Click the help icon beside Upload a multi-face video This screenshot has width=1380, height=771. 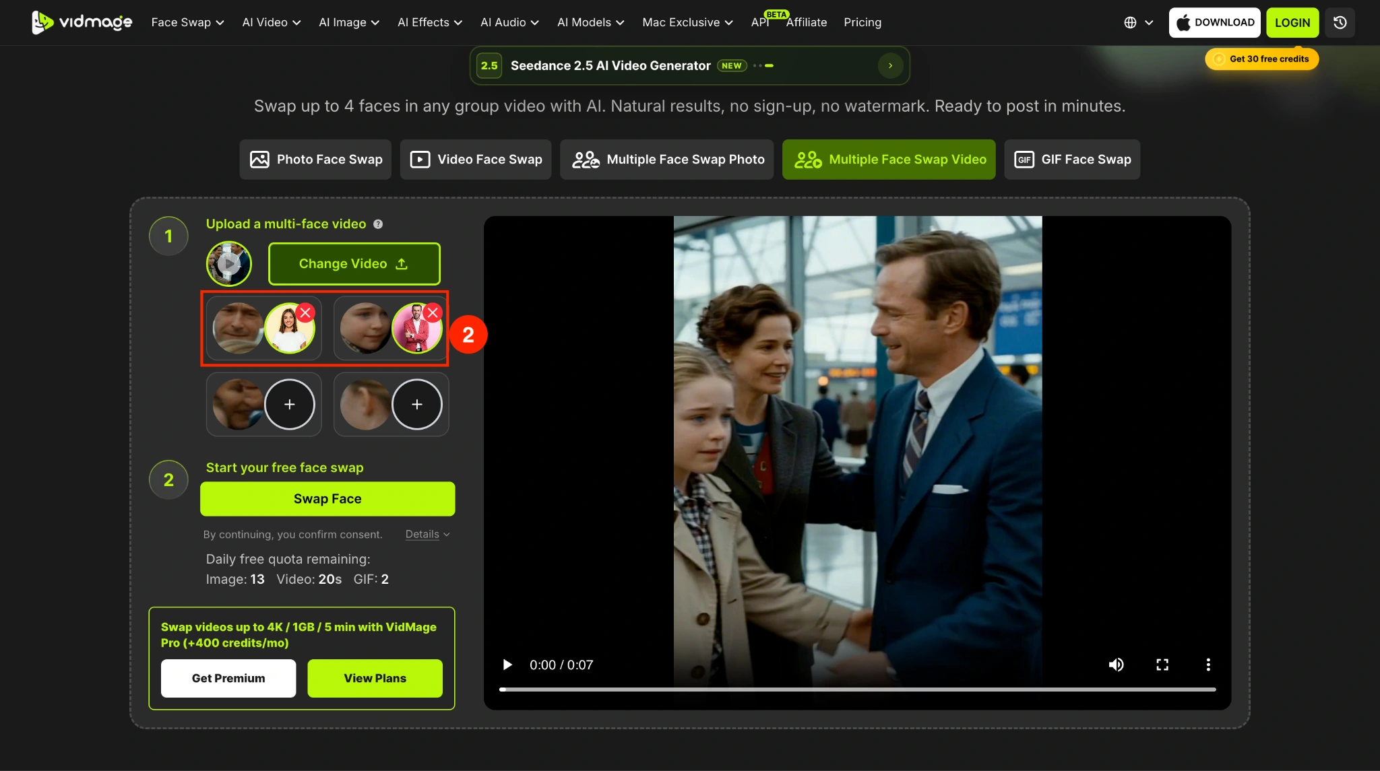point(378,224)
